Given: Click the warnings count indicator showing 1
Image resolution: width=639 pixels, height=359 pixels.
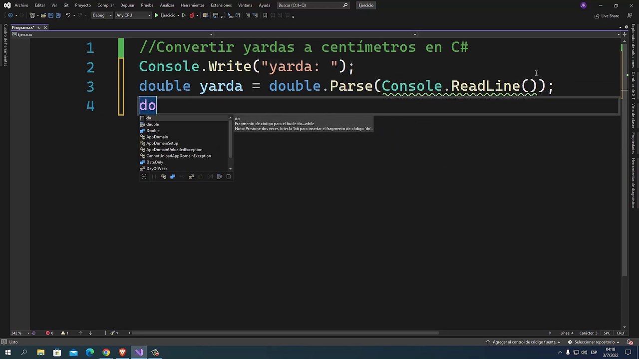Looking at the screenshot, I should (65, 333).
